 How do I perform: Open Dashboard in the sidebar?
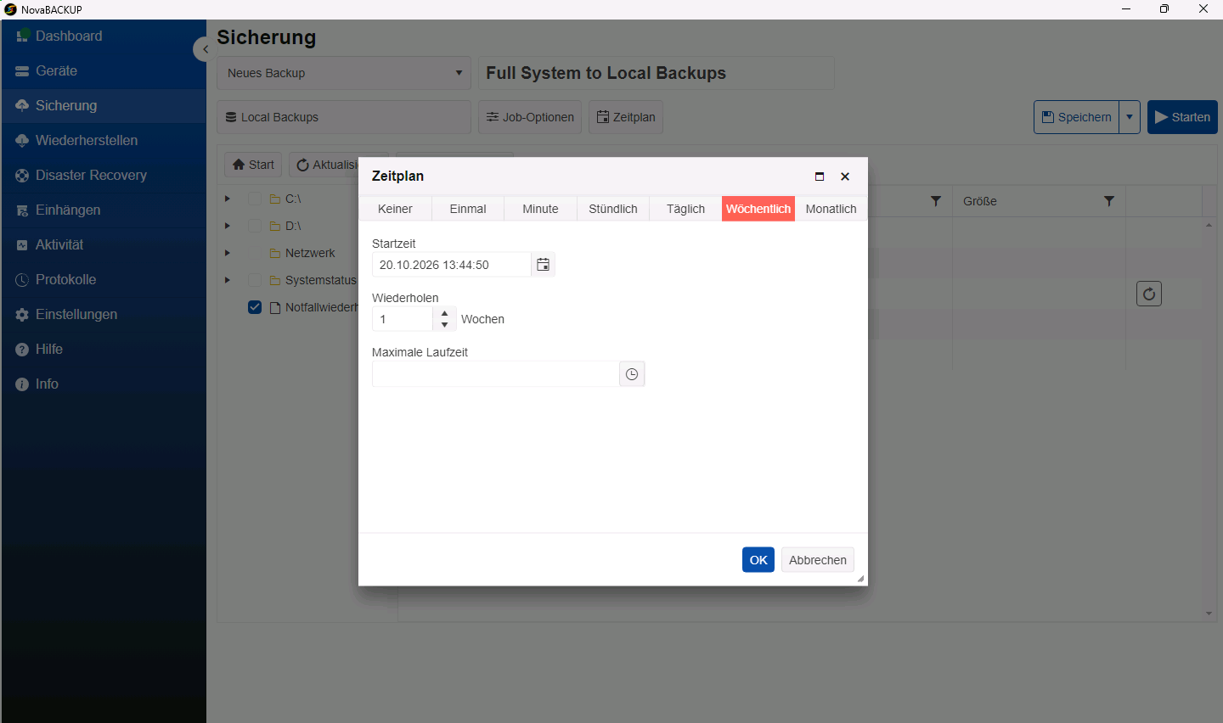pyautogui.click(x=103, y=36)
